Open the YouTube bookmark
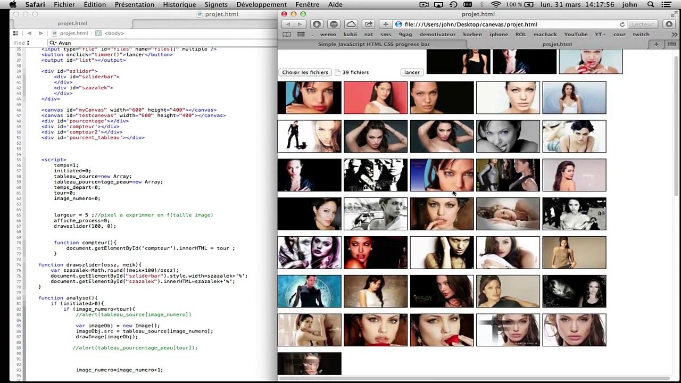The image size is (681, 383). [576, 35]
